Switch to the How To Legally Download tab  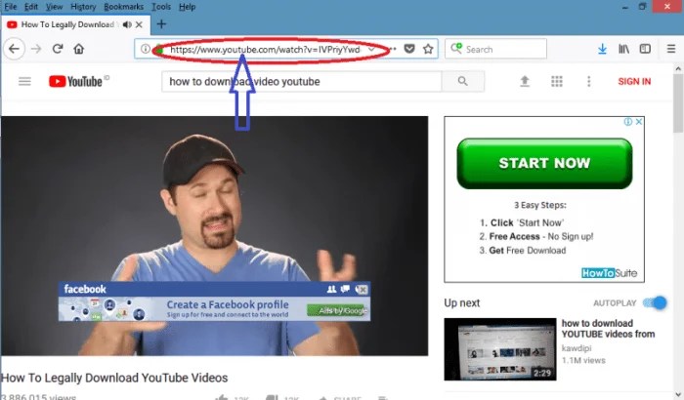(x=67, y=24)
